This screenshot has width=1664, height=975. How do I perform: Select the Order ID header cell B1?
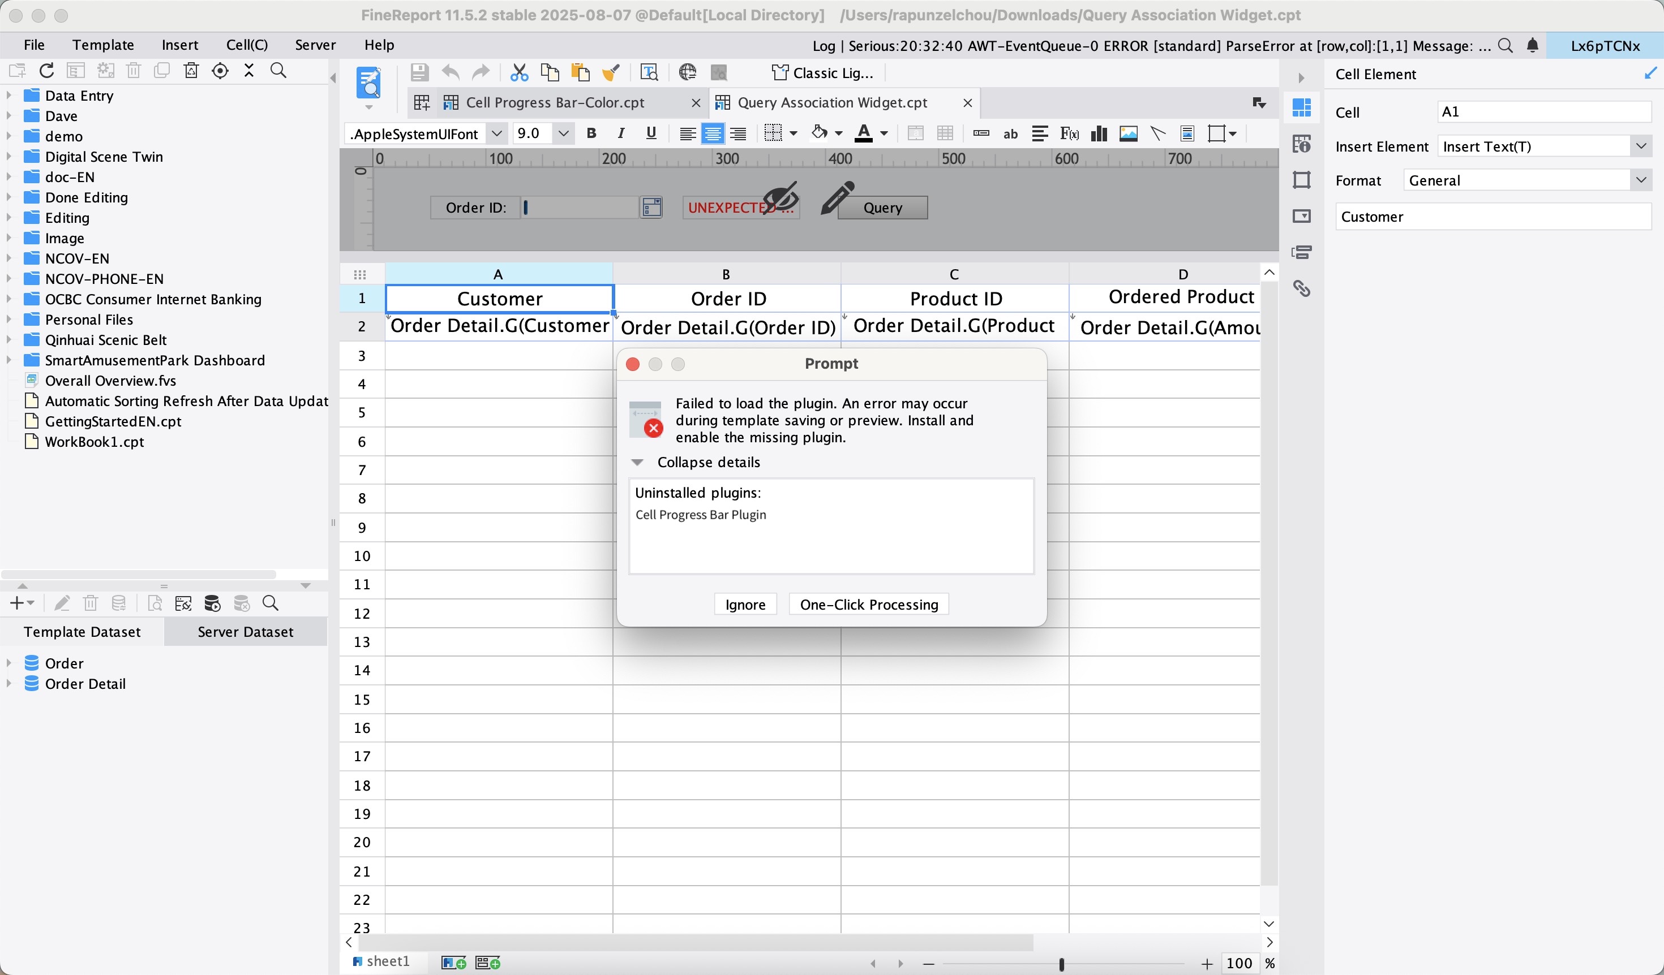coord(728,299)
